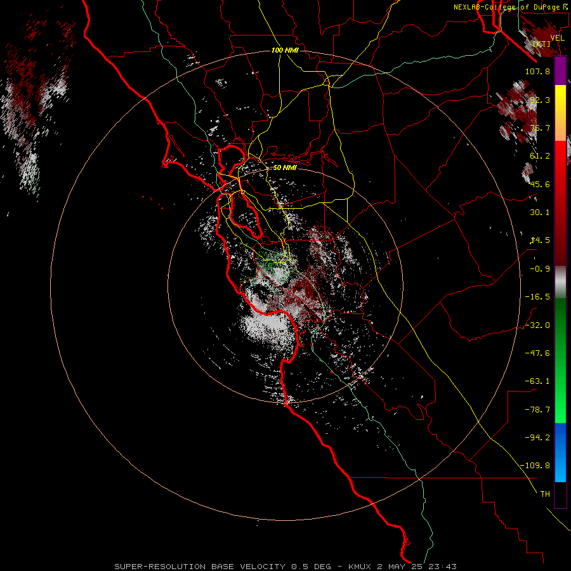The image size is (571, 571).
Task: Click the TH label on the legend
Action: pyautogui.click(x=545, y=494)
